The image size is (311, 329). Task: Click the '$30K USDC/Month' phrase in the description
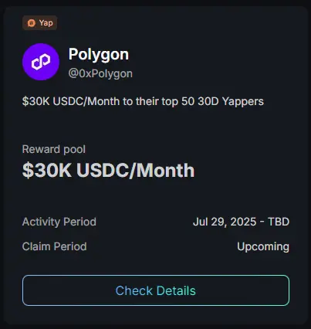click(x=71, y=101)
